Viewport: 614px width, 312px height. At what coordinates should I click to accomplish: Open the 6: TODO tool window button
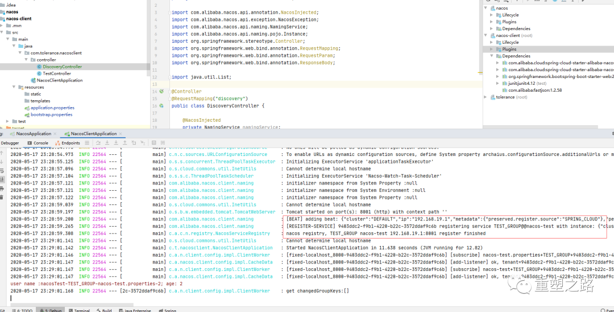[x=22, y=310]
